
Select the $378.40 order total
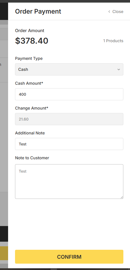click(x=32, y=41)
